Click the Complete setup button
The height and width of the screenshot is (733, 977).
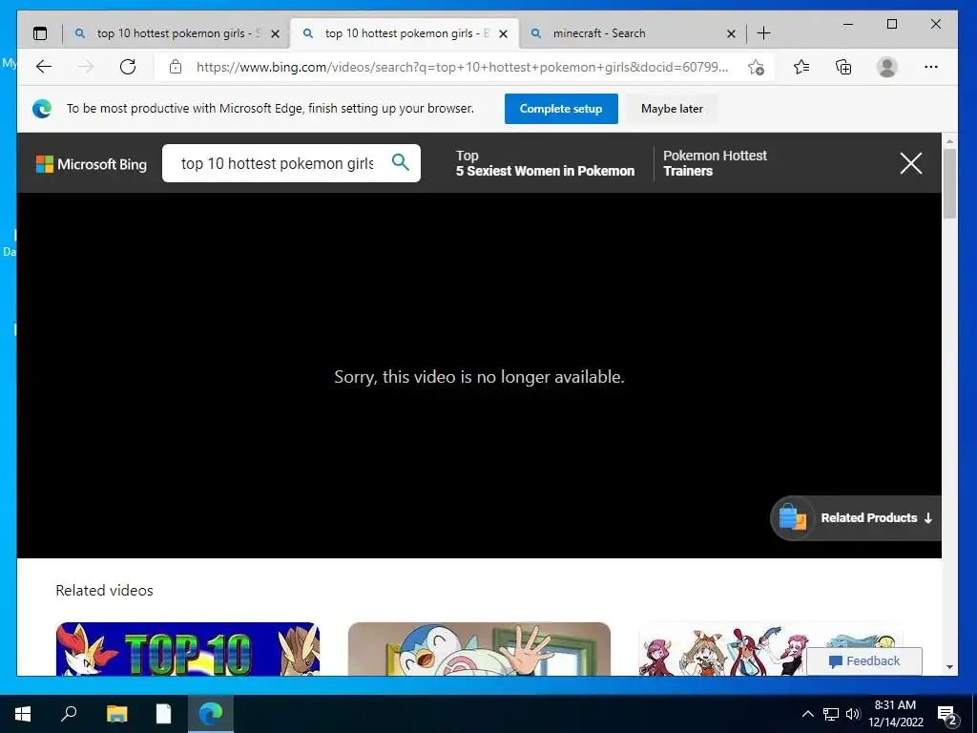561,109
